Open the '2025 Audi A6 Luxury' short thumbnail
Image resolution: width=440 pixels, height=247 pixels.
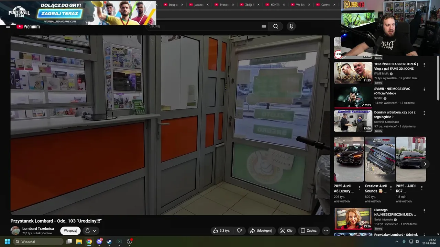[x=349, y=159]
